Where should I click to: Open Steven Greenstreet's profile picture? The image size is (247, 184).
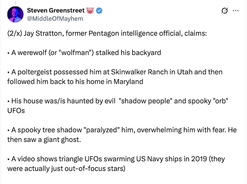[x=15, y=14]
